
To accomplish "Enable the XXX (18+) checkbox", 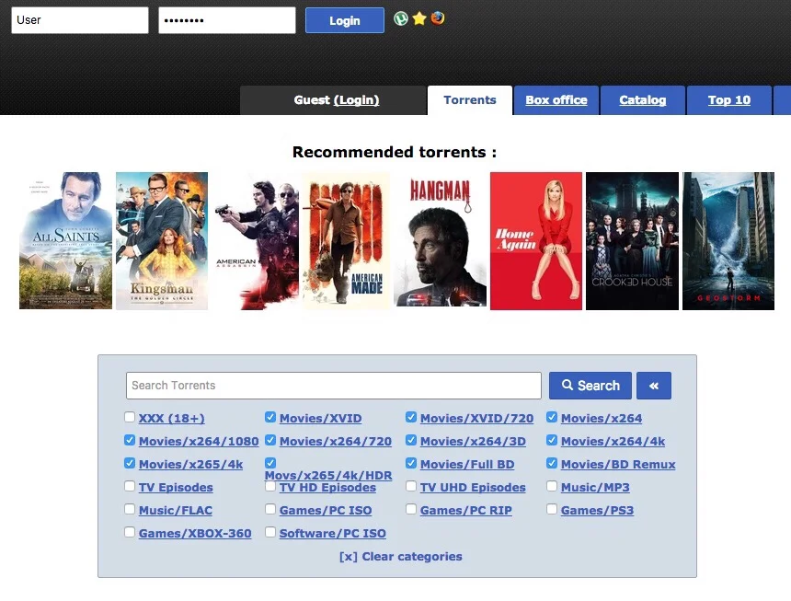I will pyautogui.click(x=130, y=417).
